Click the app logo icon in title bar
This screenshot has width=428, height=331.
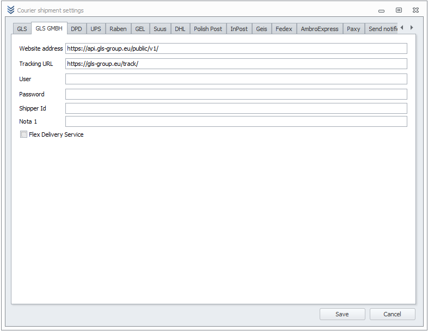click(11, 10)
